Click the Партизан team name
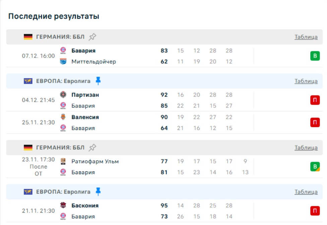Viewport: 327px width, 225px height. point(85,95)
